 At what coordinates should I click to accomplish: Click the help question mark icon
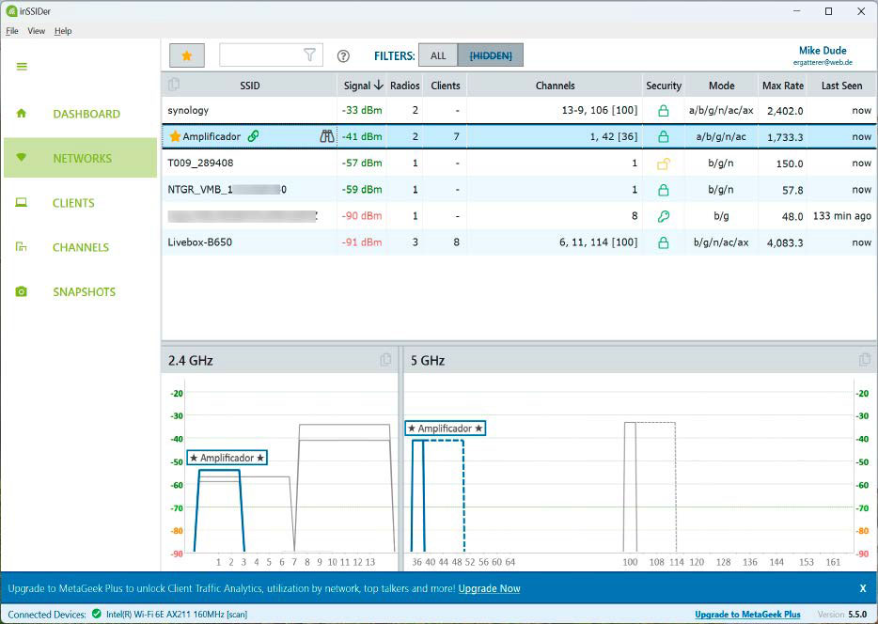tap(343, 56)
